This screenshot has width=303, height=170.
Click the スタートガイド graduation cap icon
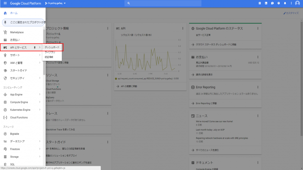[x=5, y=71]
